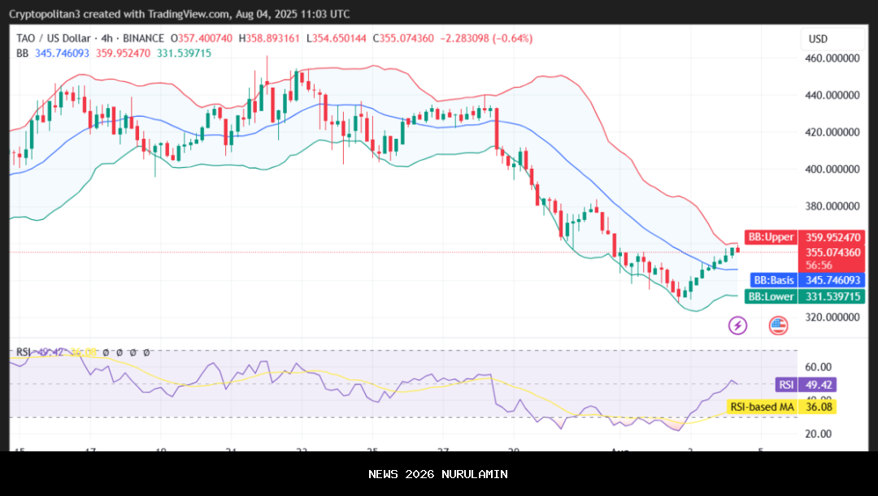Select the BB indicator legend label
Image resolution: width=878 pixels, height=496 pixels.
tap(23, 53)
